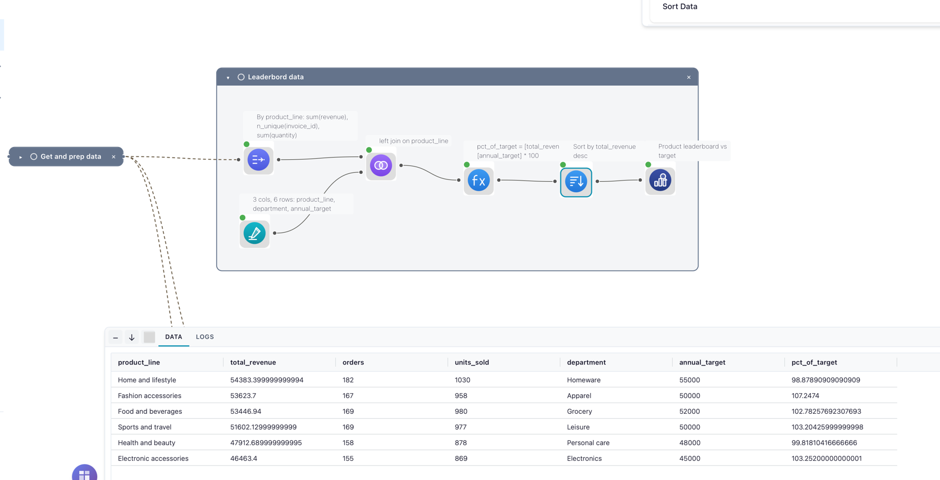
Task: Click the circle status icon of Leaderbord data
Action: [x=241, y=77]
